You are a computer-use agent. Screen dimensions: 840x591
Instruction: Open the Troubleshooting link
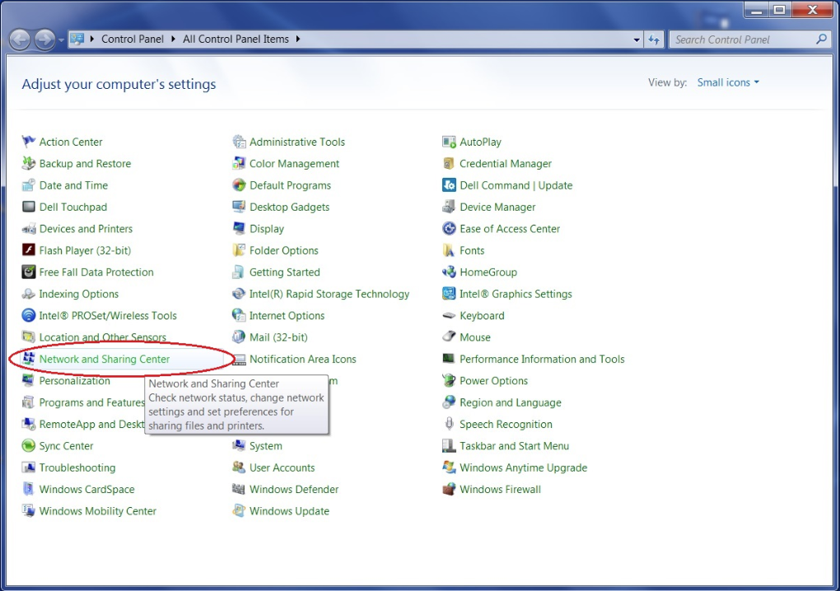pos(77,468)
